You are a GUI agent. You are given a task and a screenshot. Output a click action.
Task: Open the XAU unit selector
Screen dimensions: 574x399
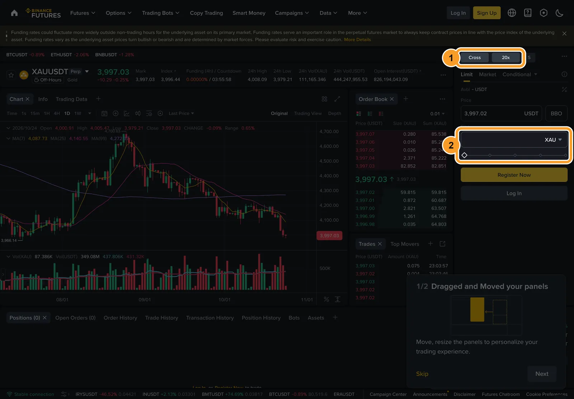553,140
